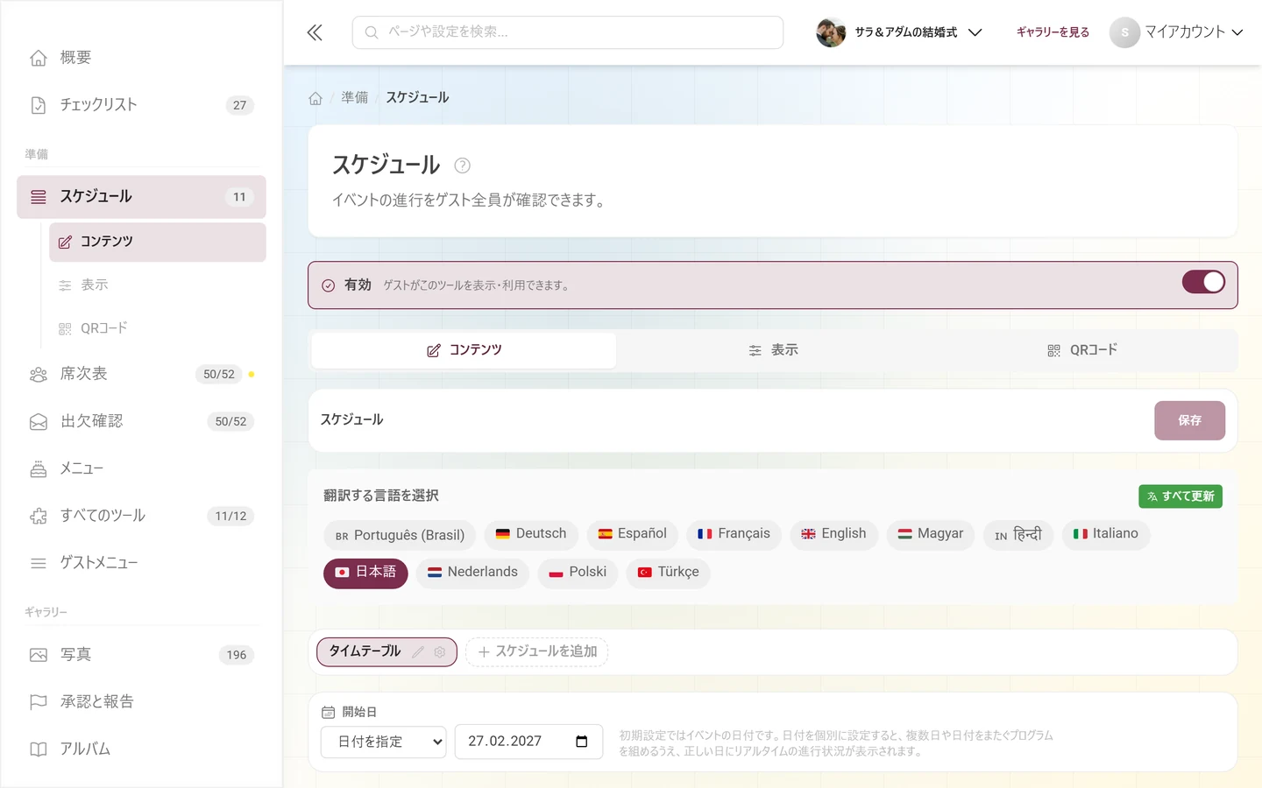Image resolution: width=1262 pixels, height=788 pixels.
Task: Switch to the 表示 tab
Action: 773,350
